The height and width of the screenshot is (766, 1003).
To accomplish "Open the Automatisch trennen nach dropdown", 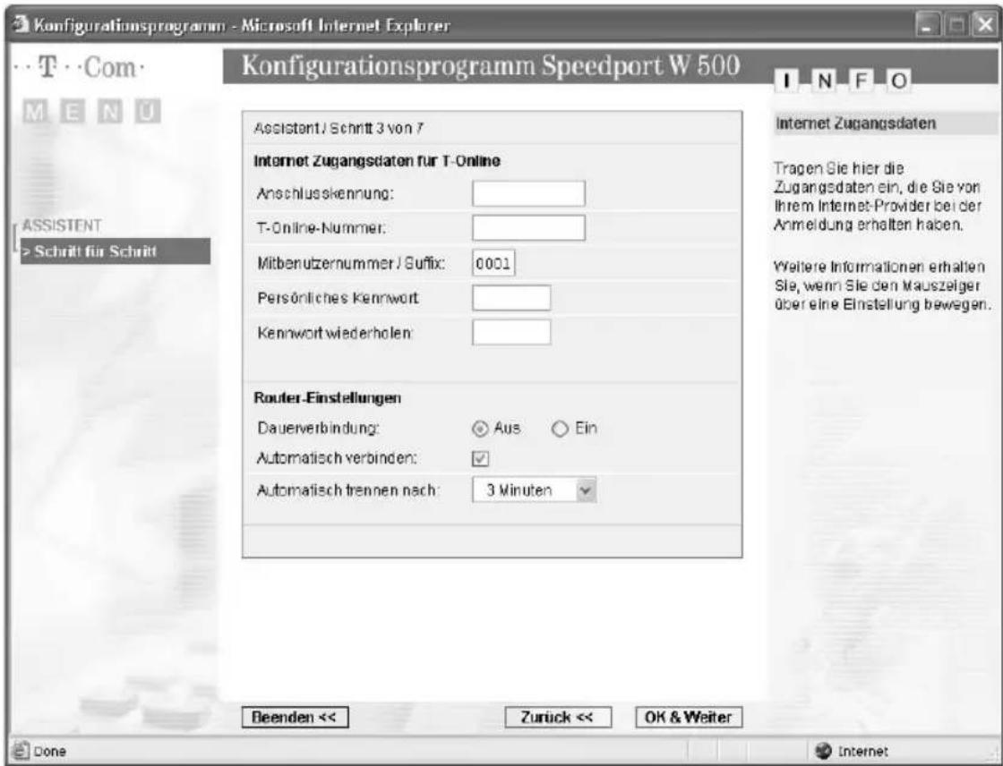I will 534,490.
